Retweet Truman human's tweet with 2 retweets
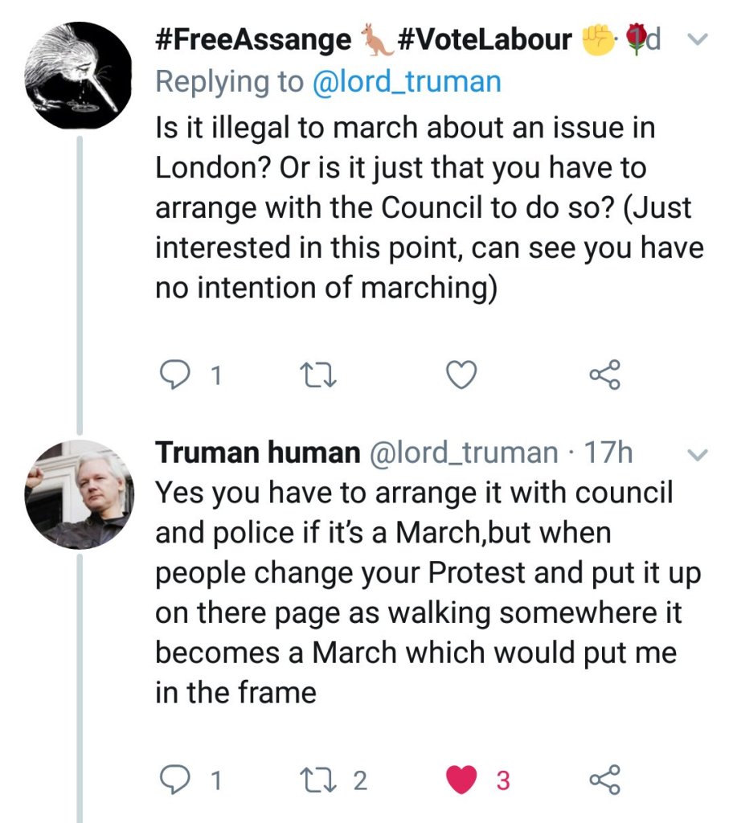The height and width of the screenshot is (823, 733). pos(309,780)
